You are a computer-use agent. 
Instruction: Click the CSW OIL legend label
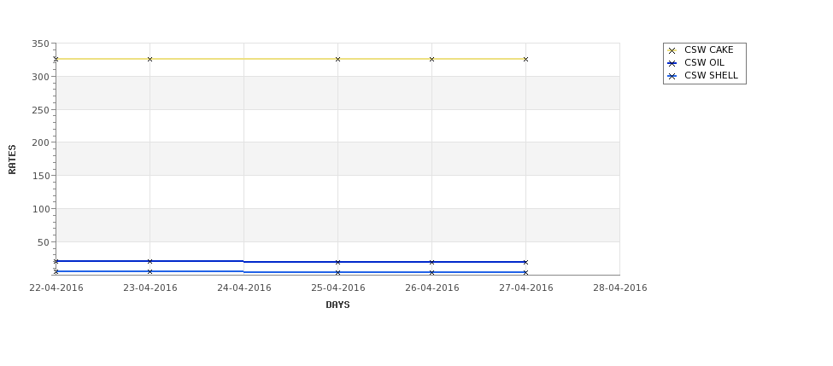704,62
